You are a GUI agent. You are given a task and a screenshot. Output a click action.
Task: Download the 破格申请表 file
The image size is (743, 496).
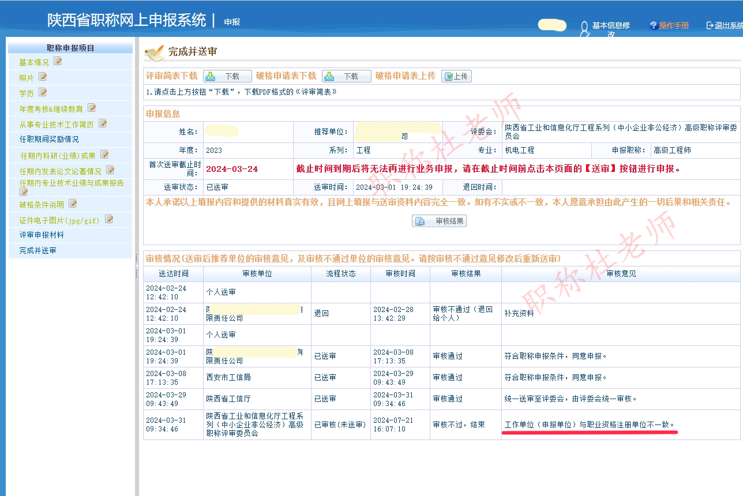click(x=346, y=76)
